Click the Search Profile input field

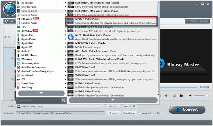click(x=39, y=100)
